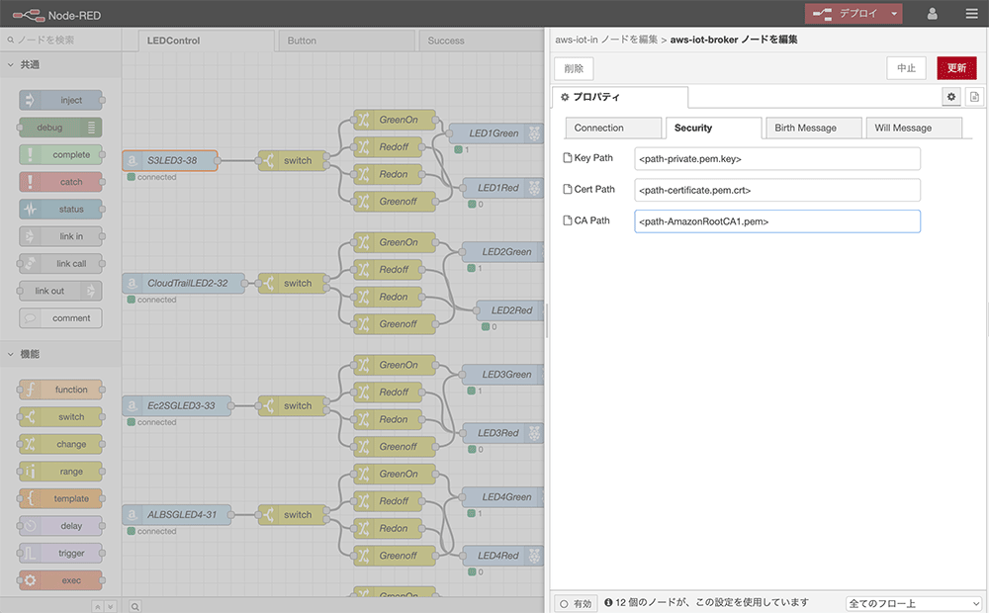
Task: Click the Node-RED logo
Action: click(x=56, y=15)
